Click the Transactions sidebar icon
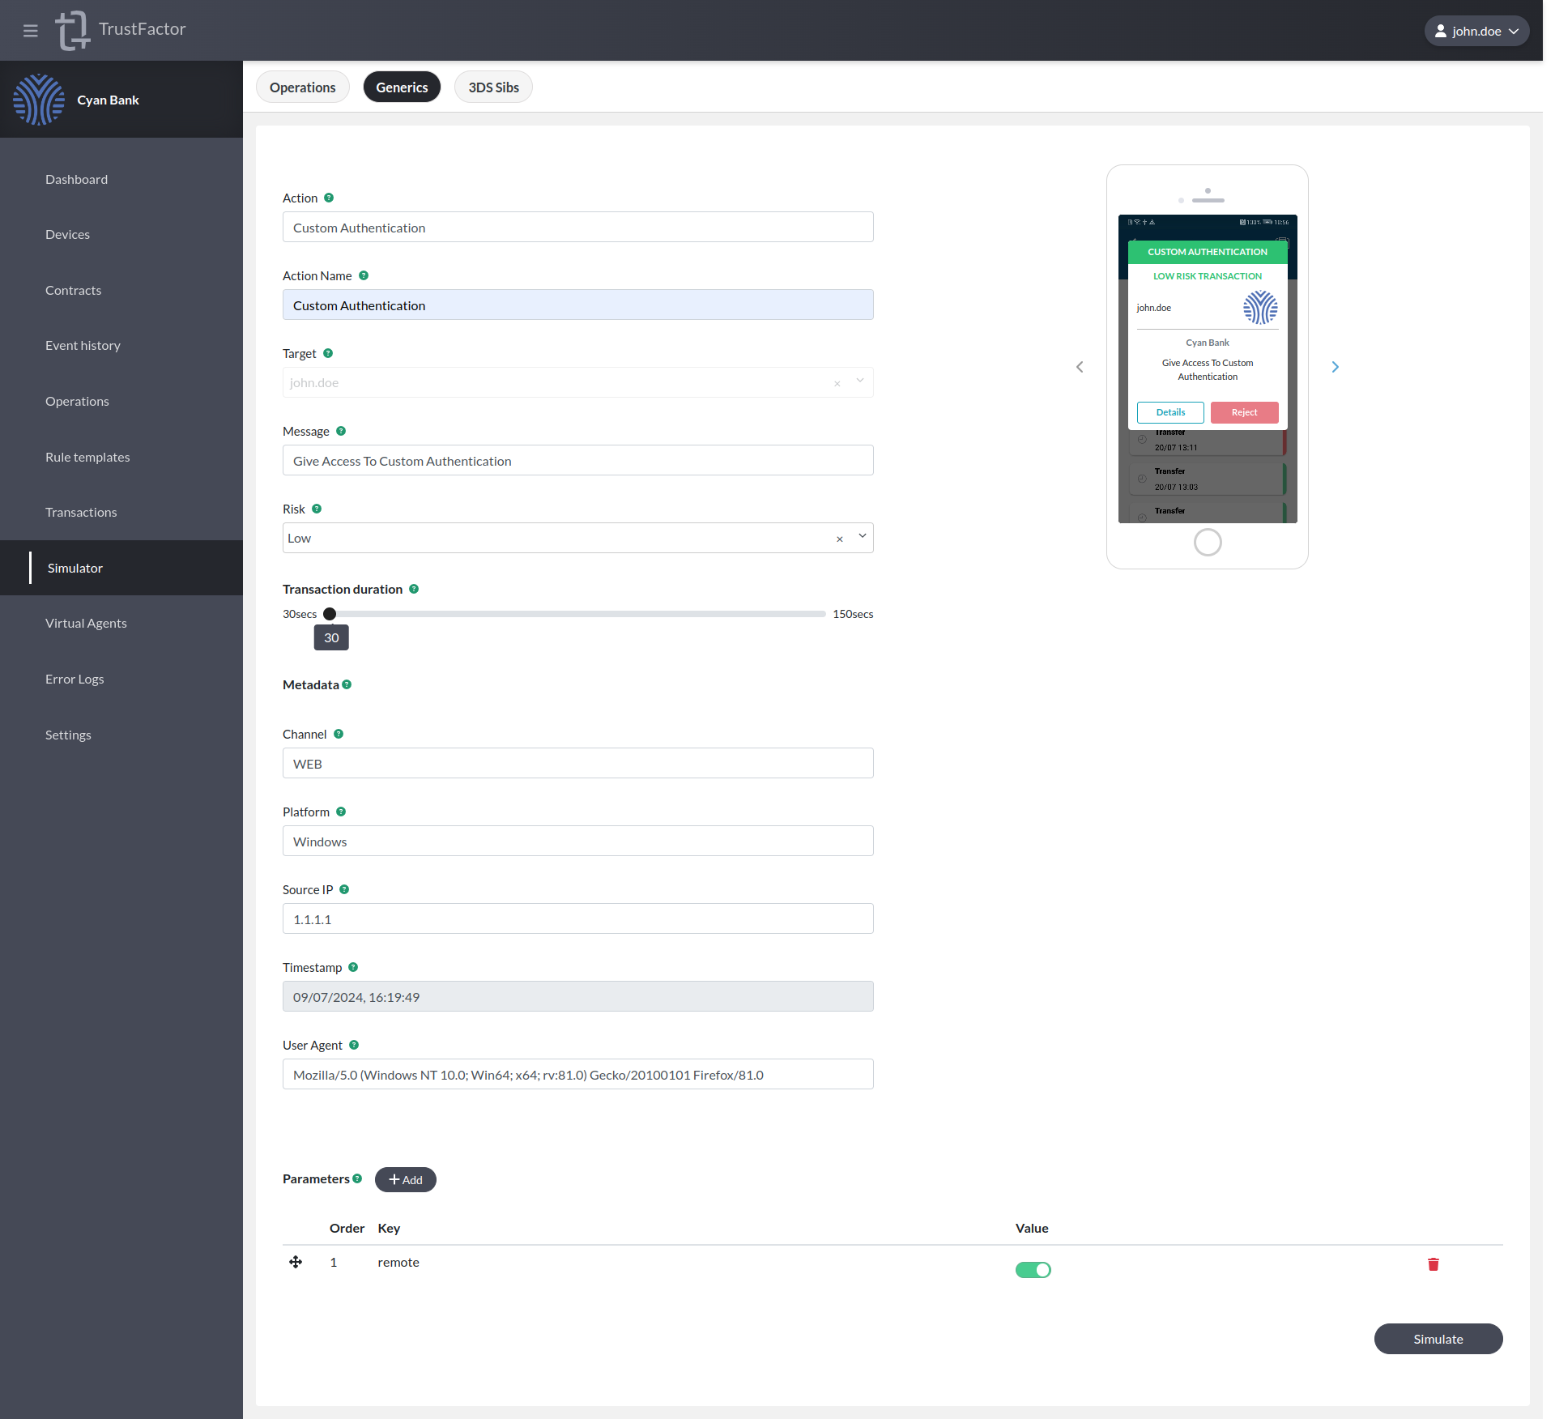The width and height of the screenshot is (1555, 1419). point(121,510)
